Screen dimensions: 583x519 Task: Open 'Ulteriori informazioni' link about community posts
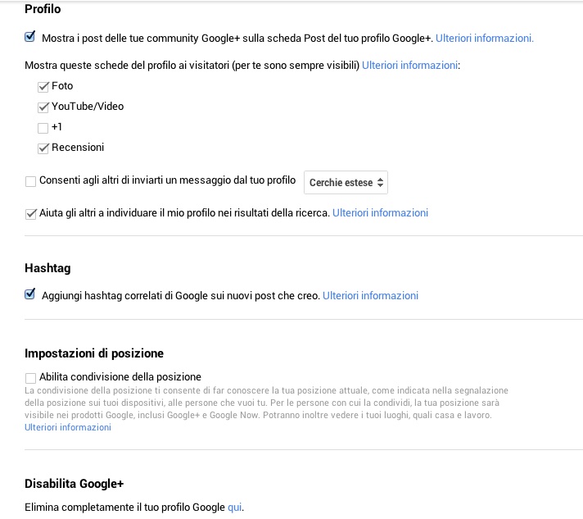[484, 38]
